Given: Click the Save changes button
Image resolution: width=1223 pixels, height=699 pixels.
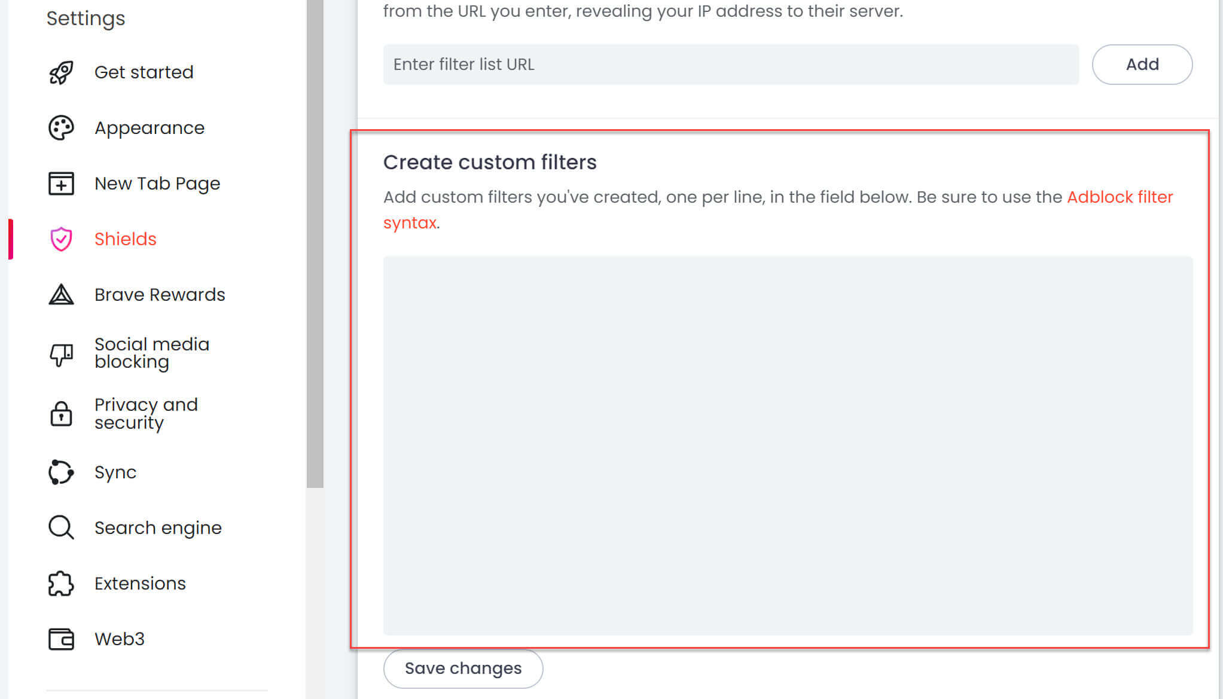Looking at the screenshot, I should [463, 669].
